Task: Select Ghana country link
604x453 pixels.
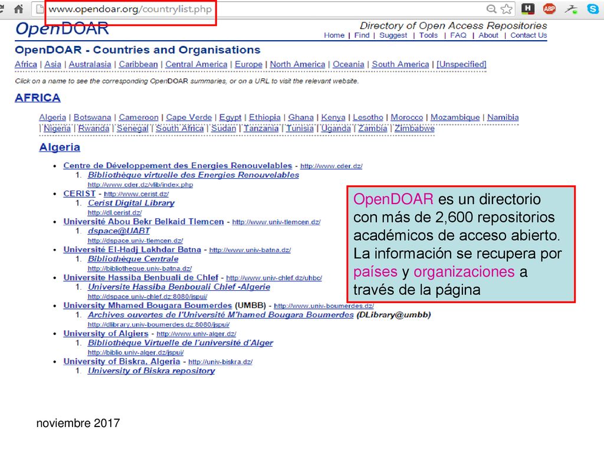Action: coord(301,117)
